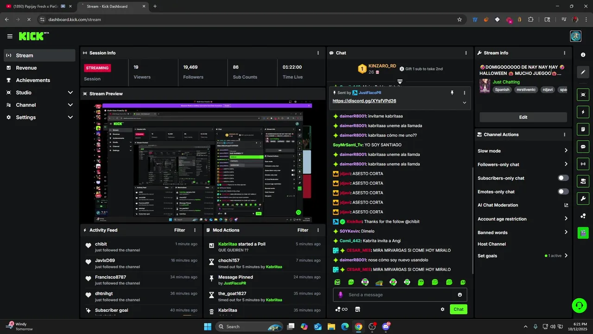Open the hamburger menu beside Kick logo
Screen dimensions: 593x334
[x=10, y=36]
